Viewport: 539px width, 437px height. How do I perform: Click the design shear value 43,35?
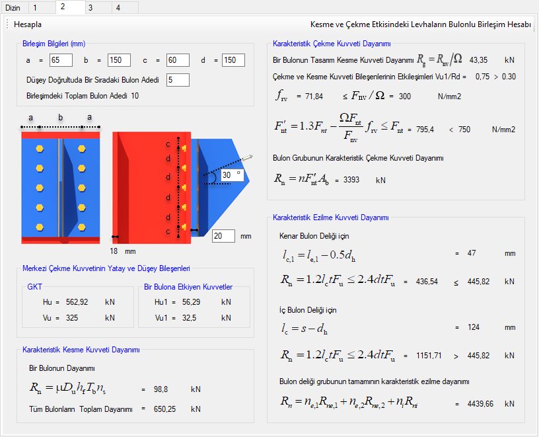pyautogui.click(x=478, y=60)
